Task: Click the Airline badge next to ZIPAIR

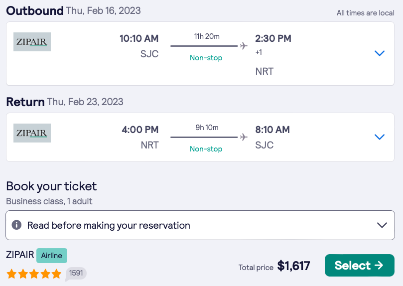Action: tap(52, 256)
